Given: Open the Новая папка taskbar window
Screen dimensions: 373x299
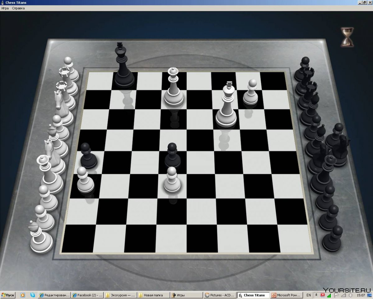Looking at the screenshot, I should coord(154,295).
